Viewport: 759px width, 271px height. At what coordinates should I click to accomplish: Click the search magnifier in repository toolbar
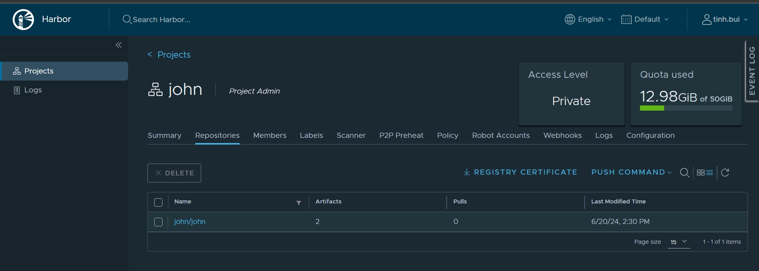point(685,173)
